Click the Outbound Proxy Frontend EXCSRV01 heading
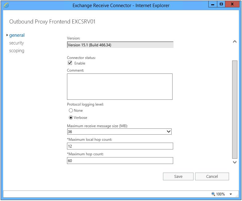The image size is (242, 201). [52, 22]
